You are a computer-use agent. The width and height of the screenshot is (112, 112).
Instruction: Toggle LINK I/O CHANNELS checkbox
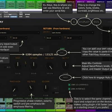[69, 85]
